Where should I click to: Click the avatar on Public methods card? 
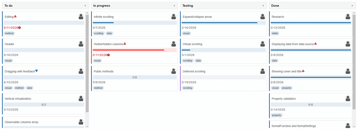(173, 71)
